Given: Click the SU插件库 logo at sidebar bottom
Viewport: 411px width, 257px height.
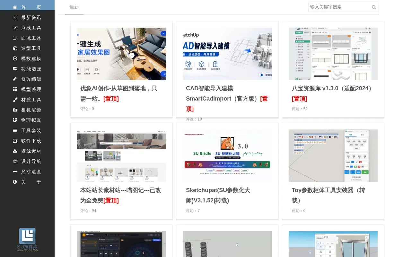Looking at the screenshot, I should [27, 240].
